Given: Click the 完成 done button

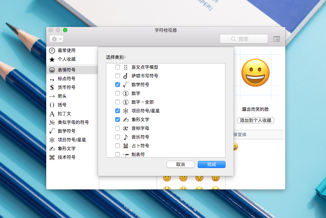Looking at the screenshot, I should tap(212, 164).
